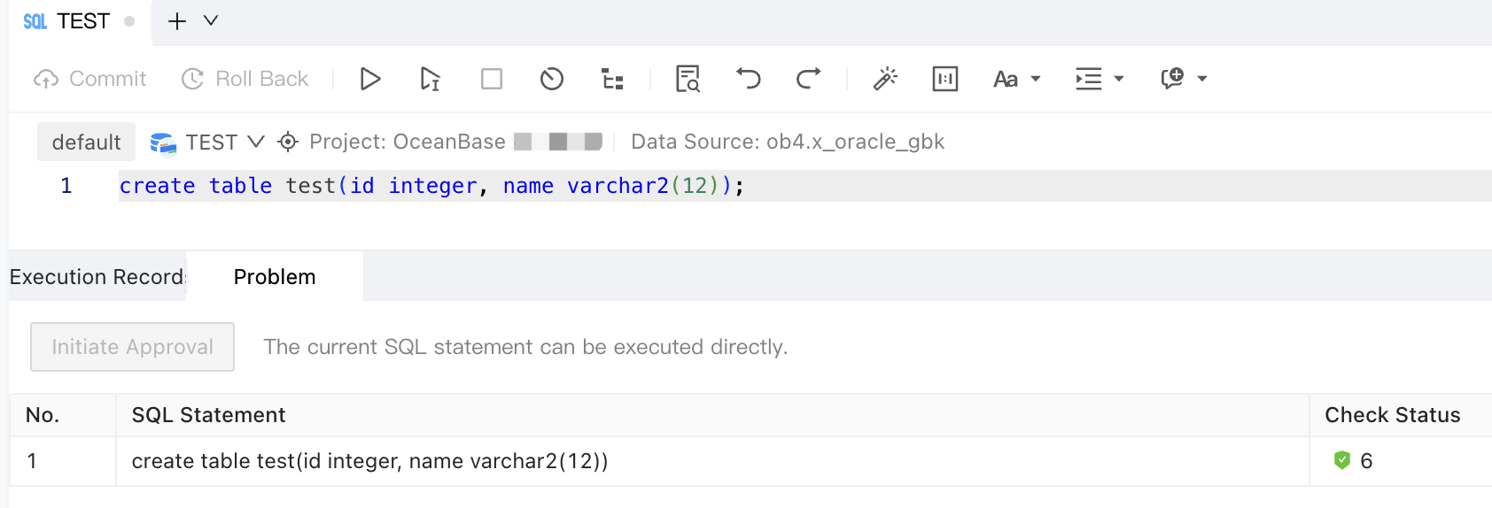Click the SQL file icon in the TEST tab
Image resolution: width=1492 pixels, height=508 pixels.
pyautogui.click(x=35, y=21)
